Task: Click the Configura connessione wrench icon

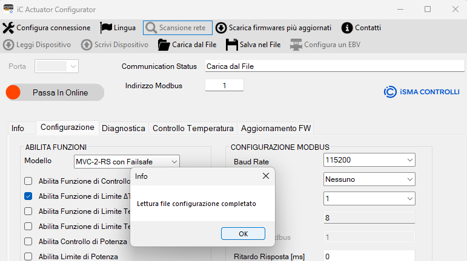Action: pos(8,28)
